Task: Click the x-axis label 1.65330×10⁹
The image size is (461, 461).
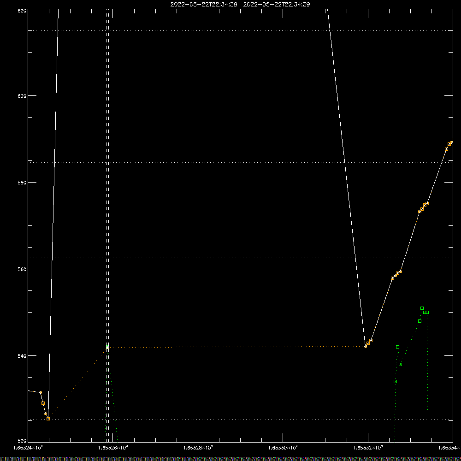Action: point(283,448)
